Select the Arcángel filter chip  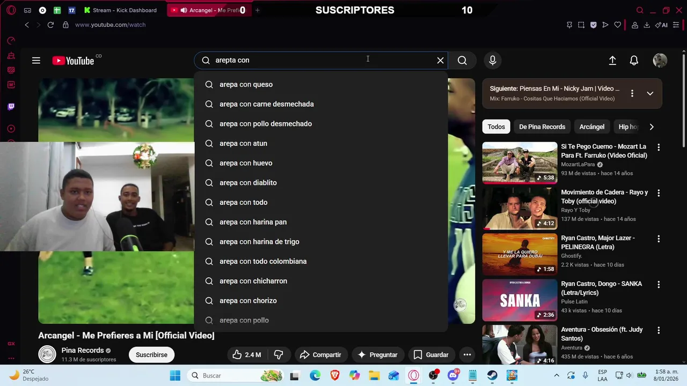click(x=591, y=127)
